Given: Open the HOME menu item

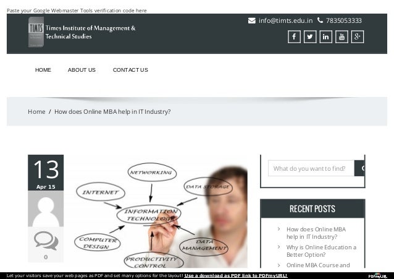Looking at the screenshot, I should (x=43, y=70).
